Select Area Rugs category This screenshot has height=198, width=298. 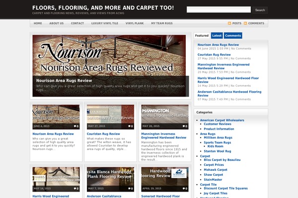208,134
